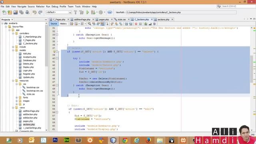This screenshot has width=256, height=144.
Task: Click the Last Edit editor toolbar icon
Action: click(x=72, y=24)
